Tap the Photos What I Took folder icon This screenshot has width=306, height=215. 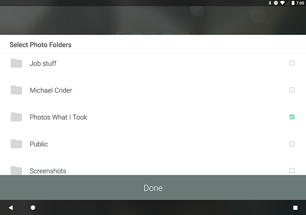[x=16, y=117]
